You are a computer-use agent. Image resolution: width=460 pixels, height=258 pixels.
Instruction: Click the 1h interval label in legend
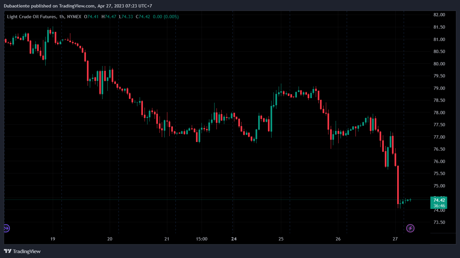62,17
